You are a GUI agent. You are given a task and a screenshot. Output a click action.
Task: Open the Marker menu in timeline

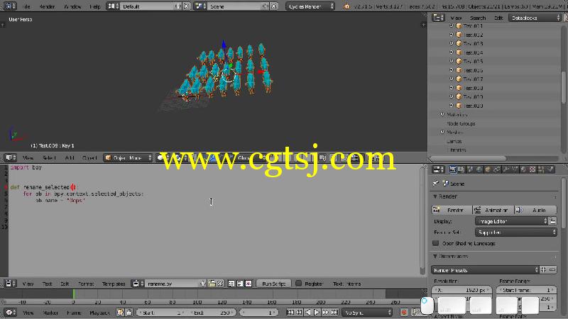[x=50, y=313]
